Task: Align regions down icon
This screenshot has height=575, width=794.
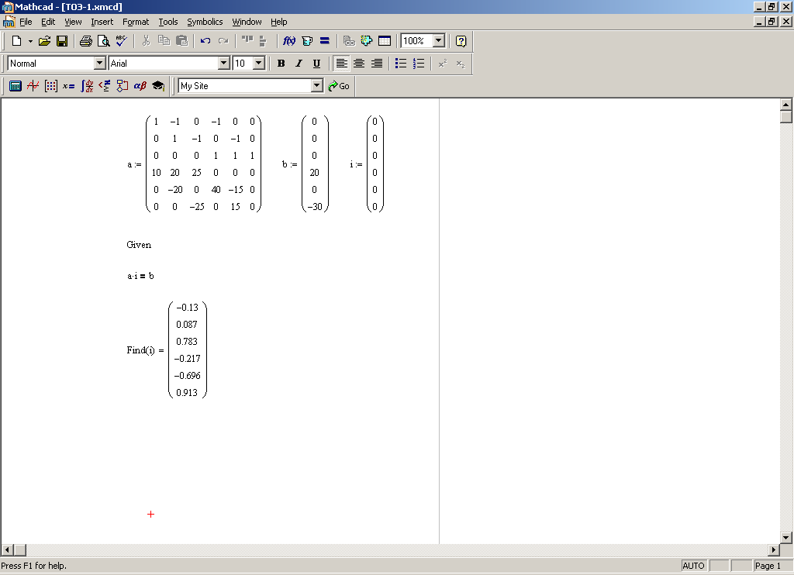Action: [x=263, y=41]
